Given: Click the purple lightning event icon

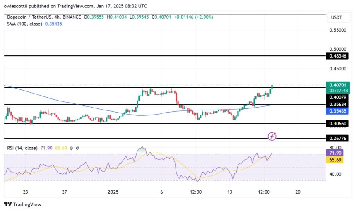Looking at the screenshot, I should pos(272,137).
